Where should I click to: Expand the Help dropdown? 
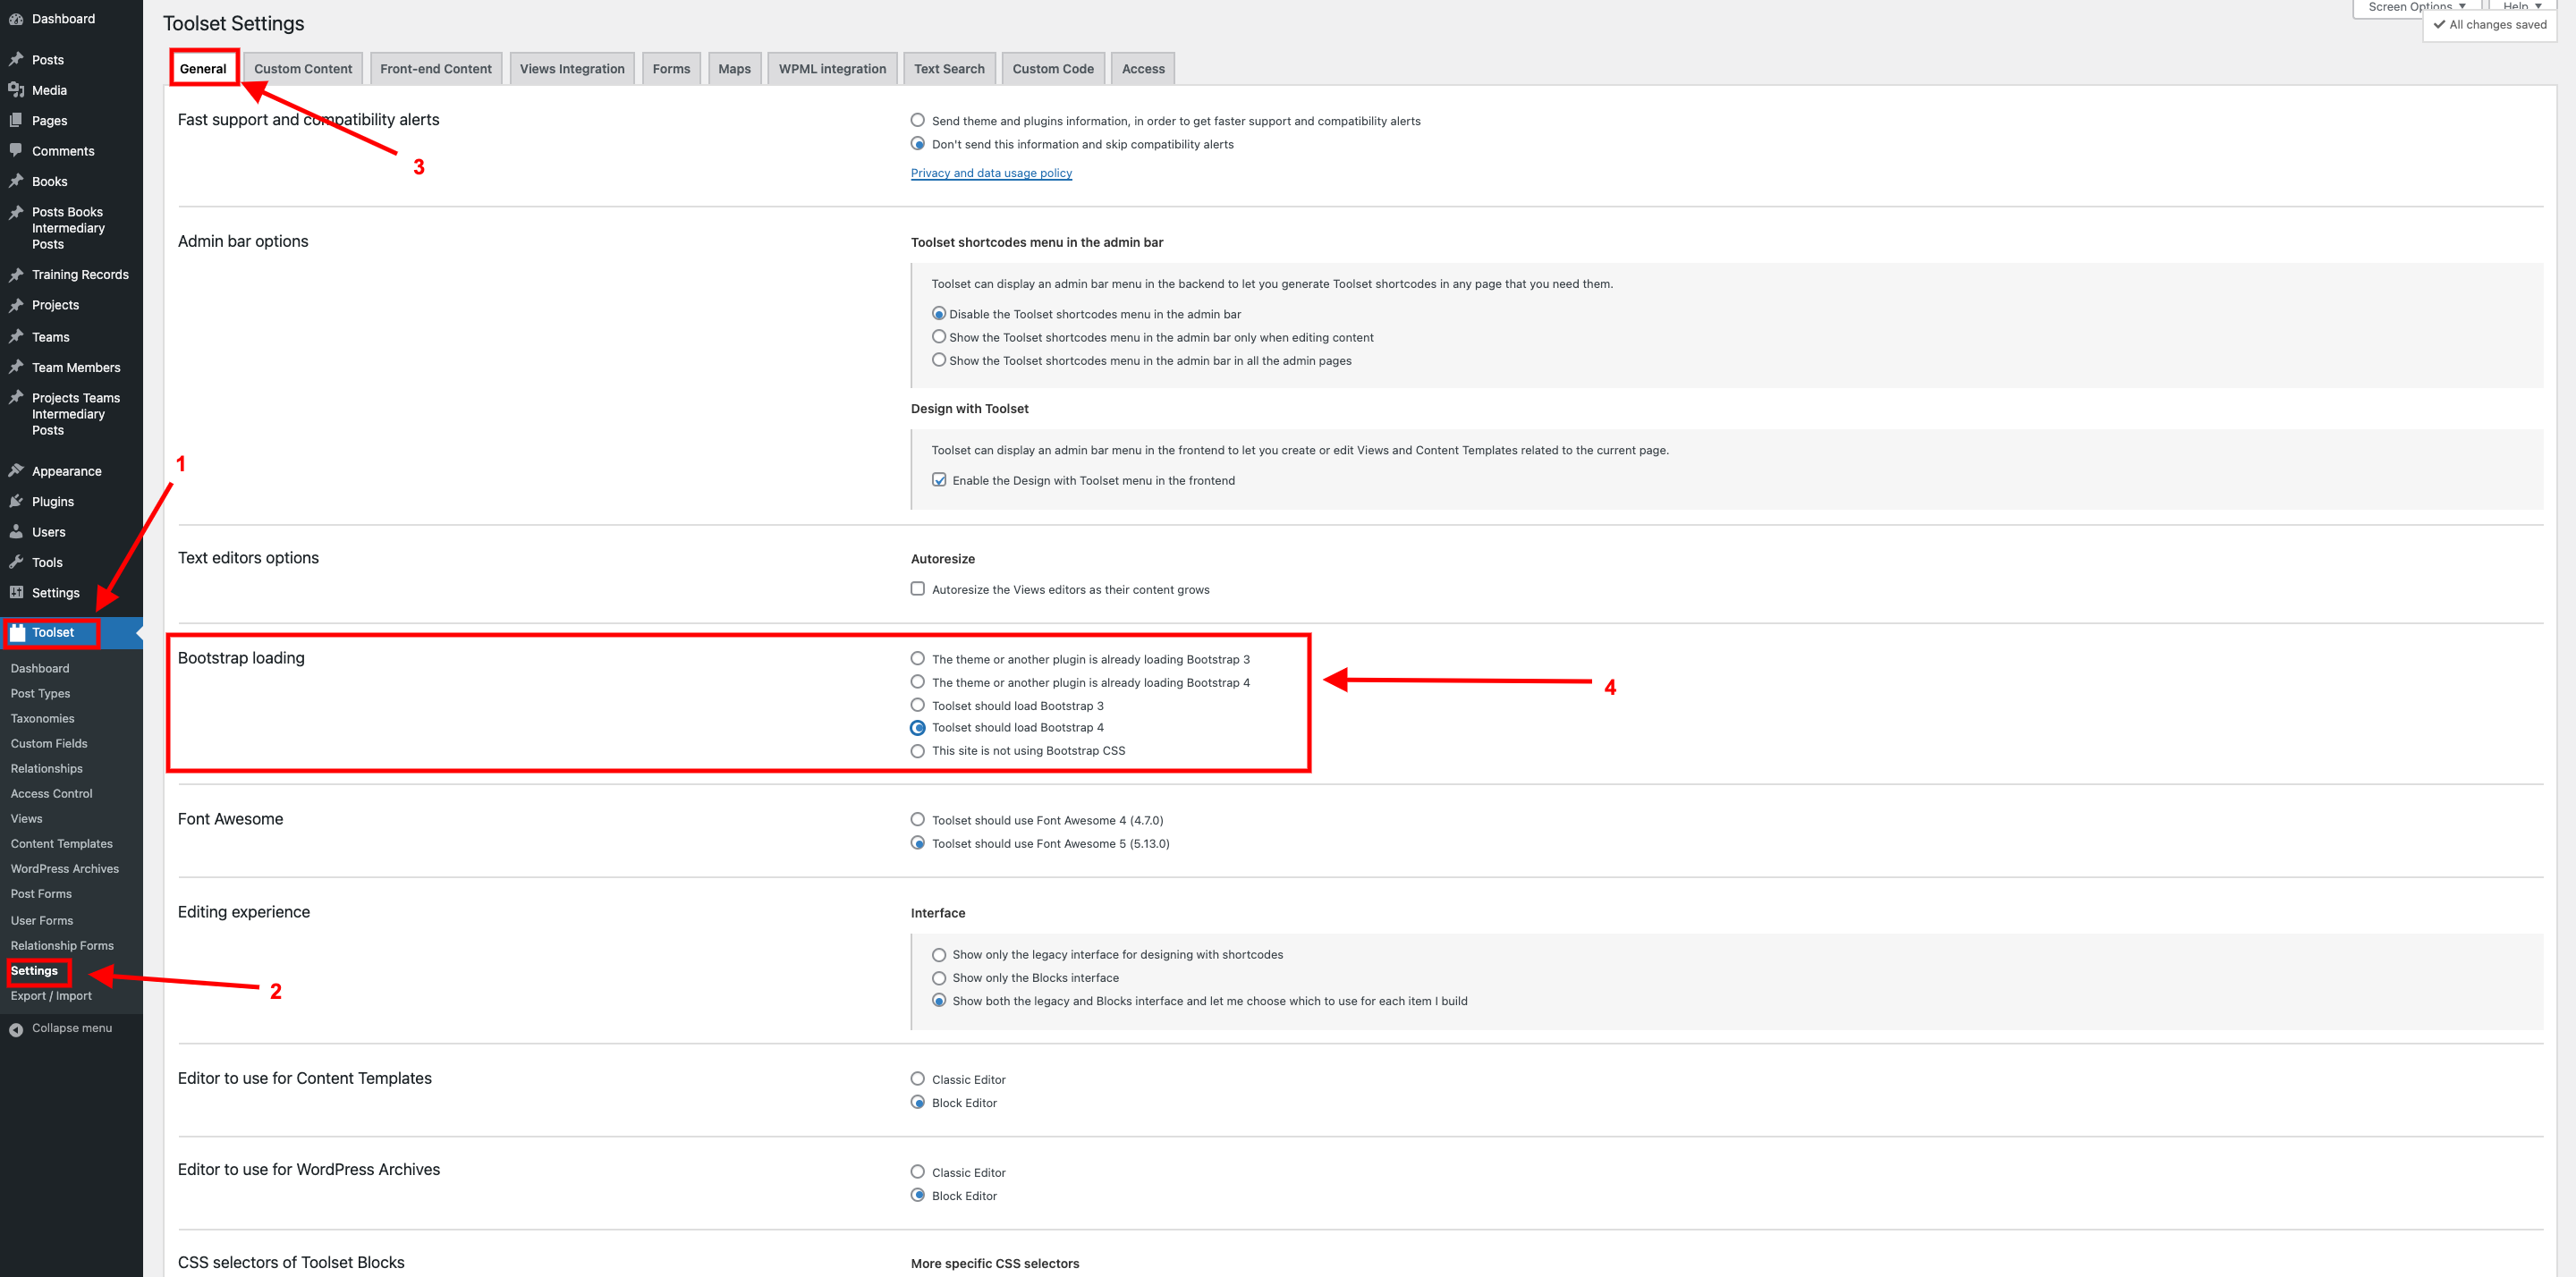(2522, 7)
